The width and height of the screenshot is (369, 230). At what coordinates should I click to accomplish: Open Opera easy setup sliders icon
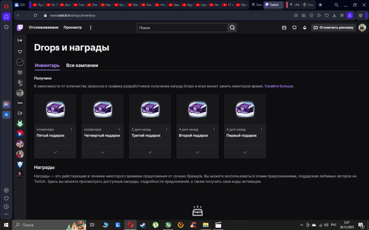coord(342,15)
